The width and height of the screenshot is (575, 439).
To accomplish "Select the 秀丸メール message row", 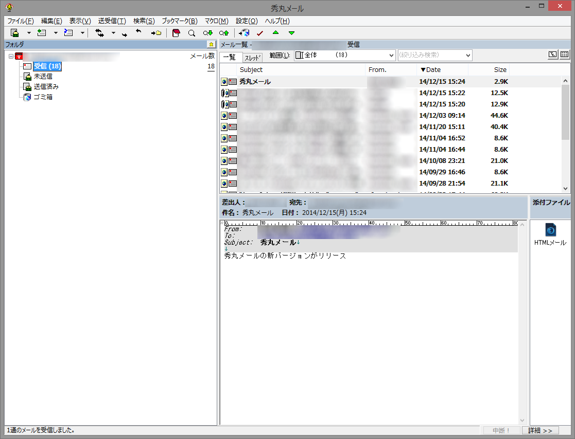I will point(390,82).
